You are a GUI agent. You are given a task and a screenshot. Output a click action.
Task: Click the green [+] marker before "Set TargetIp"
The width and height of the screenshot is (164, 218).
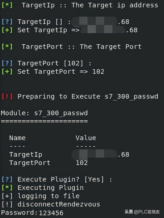click(7, 30)
